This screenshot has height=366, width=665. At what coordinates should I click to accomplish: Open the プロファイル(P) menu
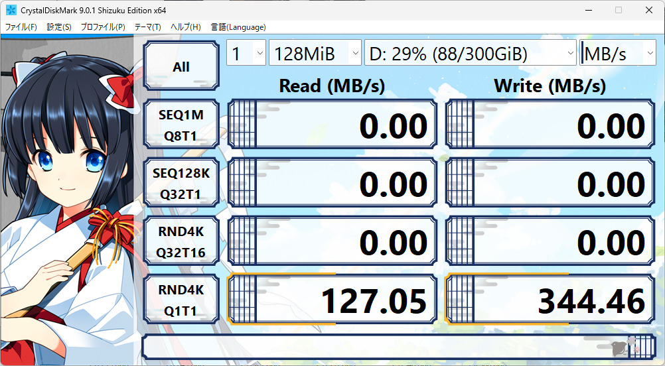(103, 27)
